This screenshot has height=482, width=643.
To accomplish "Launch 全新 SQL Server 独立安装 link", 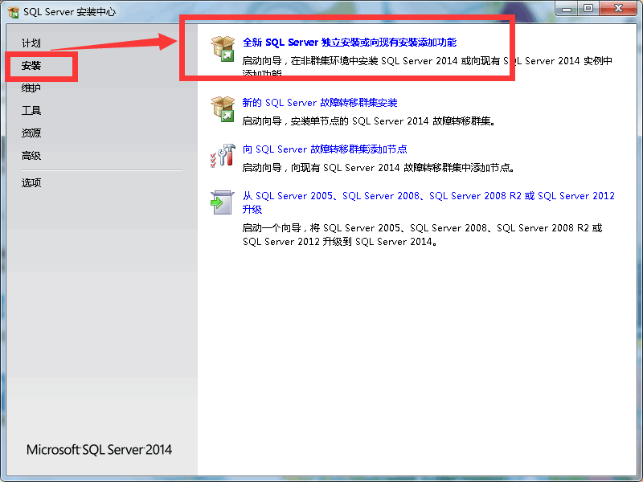I will (350, 43).
